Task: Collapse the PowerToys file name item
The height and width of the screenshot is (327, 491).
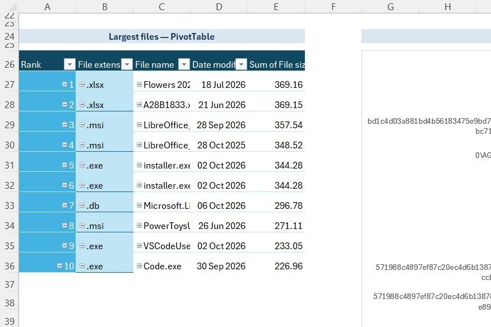Action: [x=140, y=225]
